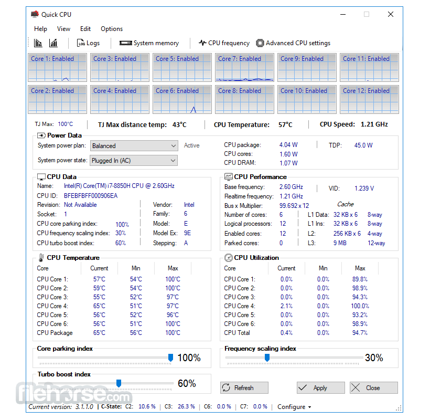
Task: Click the CPU package 4.04 W value
Action: point(288,145)
